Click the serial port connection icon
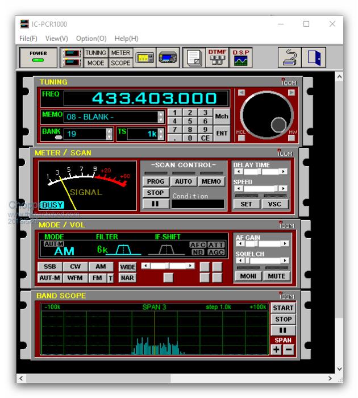This screenshot has width=358, height=398. click(289, 57)
